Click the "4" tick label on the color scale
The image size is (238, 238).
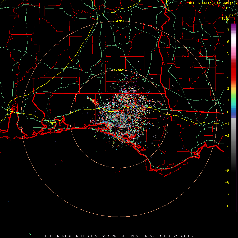click(x=228, y=65)
